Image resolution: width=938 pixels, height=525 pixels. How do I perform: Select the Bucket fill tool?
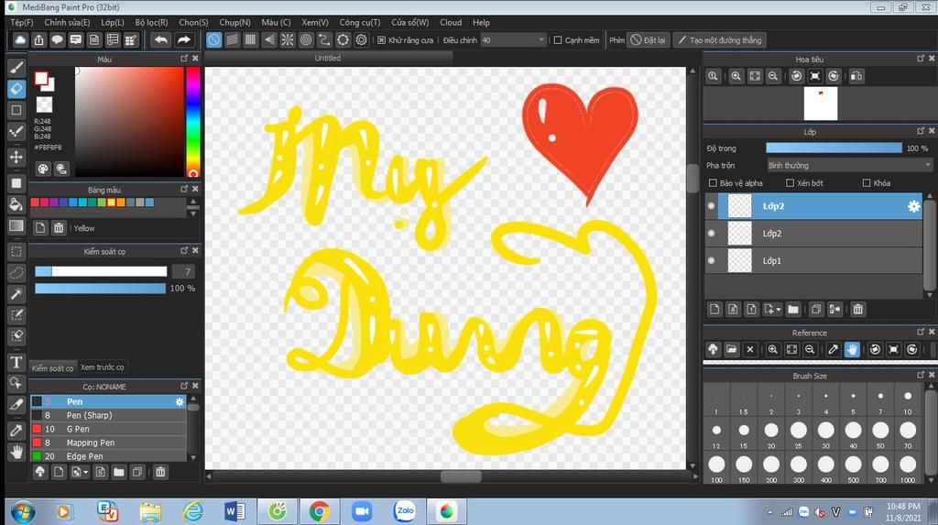(16, 204)
